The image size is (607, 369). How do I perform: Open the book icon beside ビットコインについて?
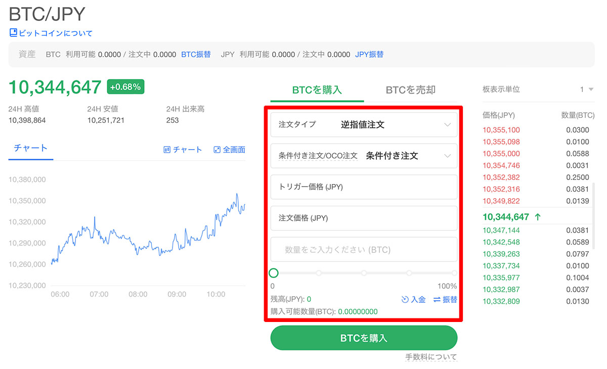(x=13, y=33)
